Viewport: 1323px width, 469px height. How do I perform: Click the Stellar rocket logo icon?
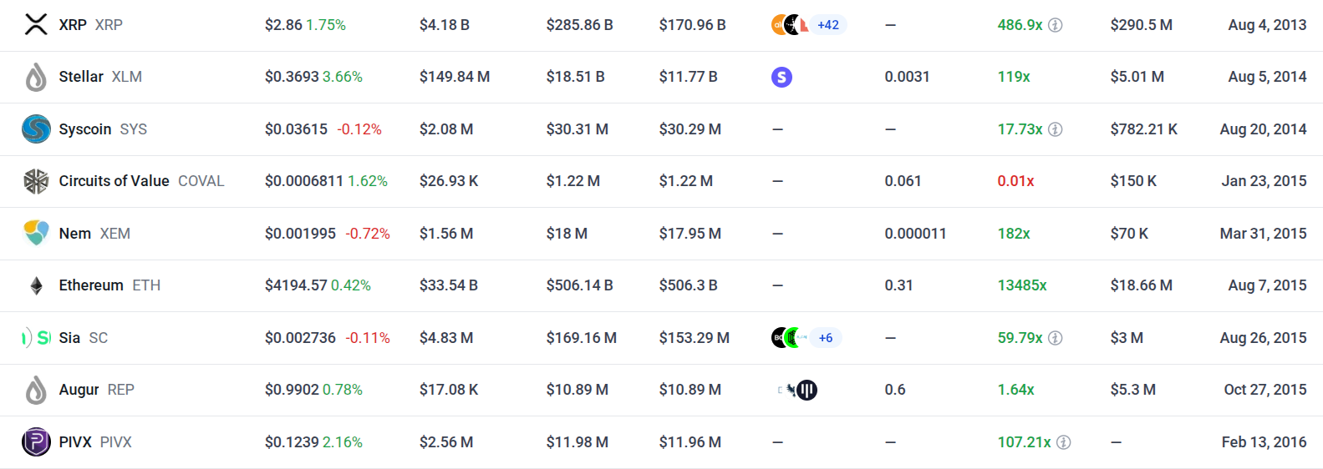coord(36,77)
